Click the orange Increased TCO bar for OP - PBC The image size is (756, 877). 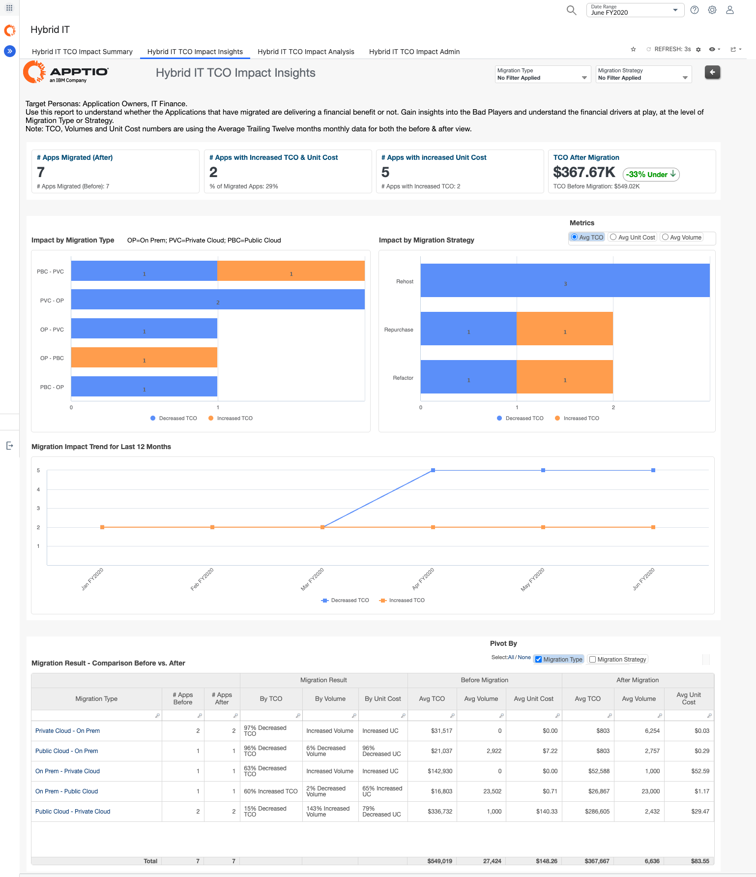pos(144,358)
